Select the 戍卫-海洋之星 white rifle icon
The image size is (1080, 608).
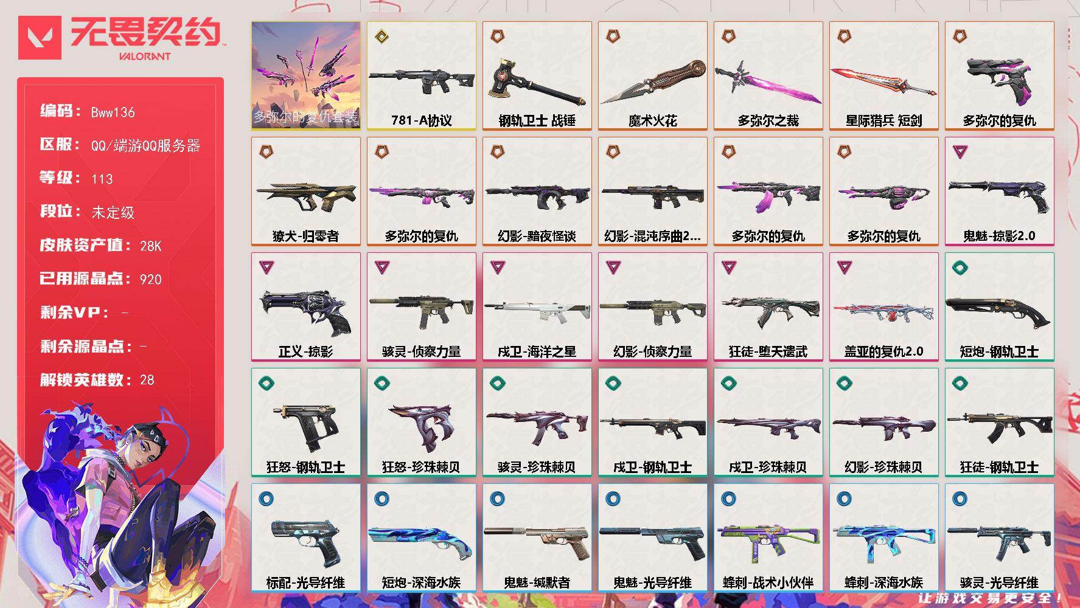coord(537,309)
